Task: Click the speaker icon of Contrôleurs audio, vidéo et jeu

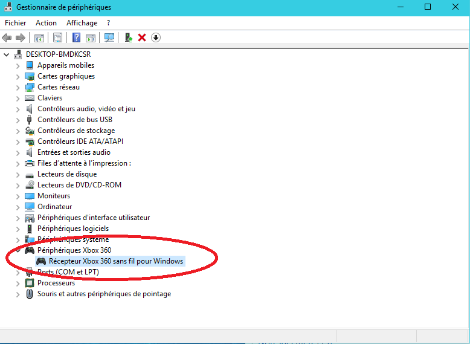Action: click(30, 109)
